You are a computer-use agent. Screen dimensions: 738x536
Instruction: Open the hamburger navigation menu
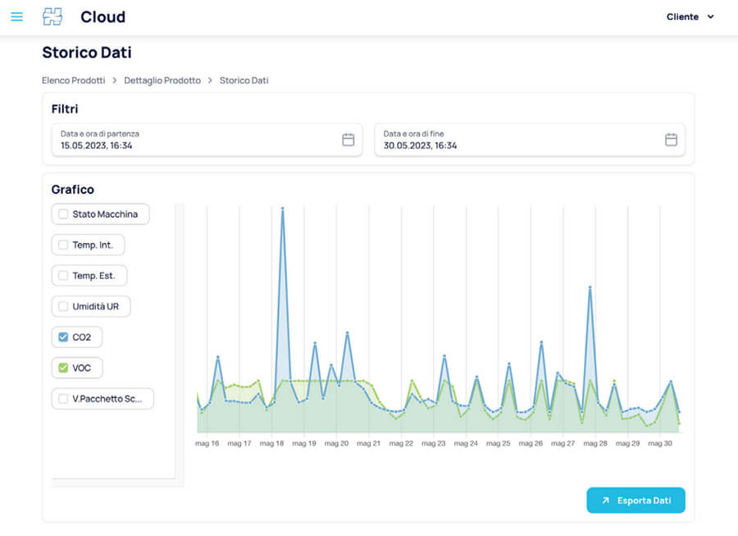pos(16,16)
